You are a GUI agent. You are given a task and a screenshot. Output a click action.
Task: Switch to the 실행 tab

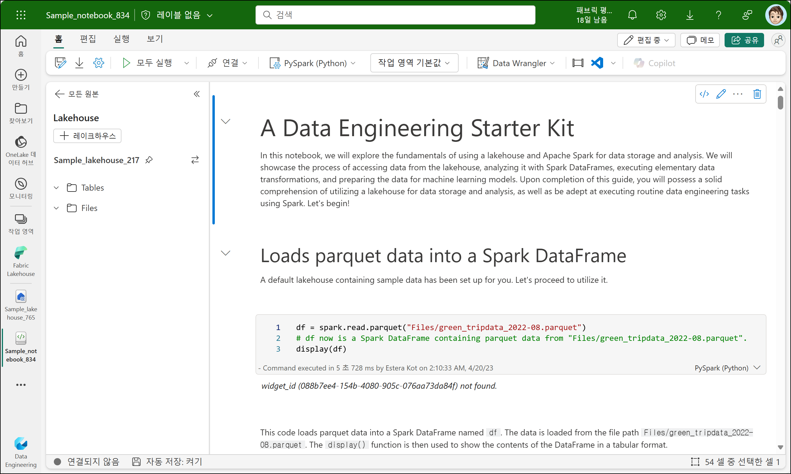pos(121,39)
